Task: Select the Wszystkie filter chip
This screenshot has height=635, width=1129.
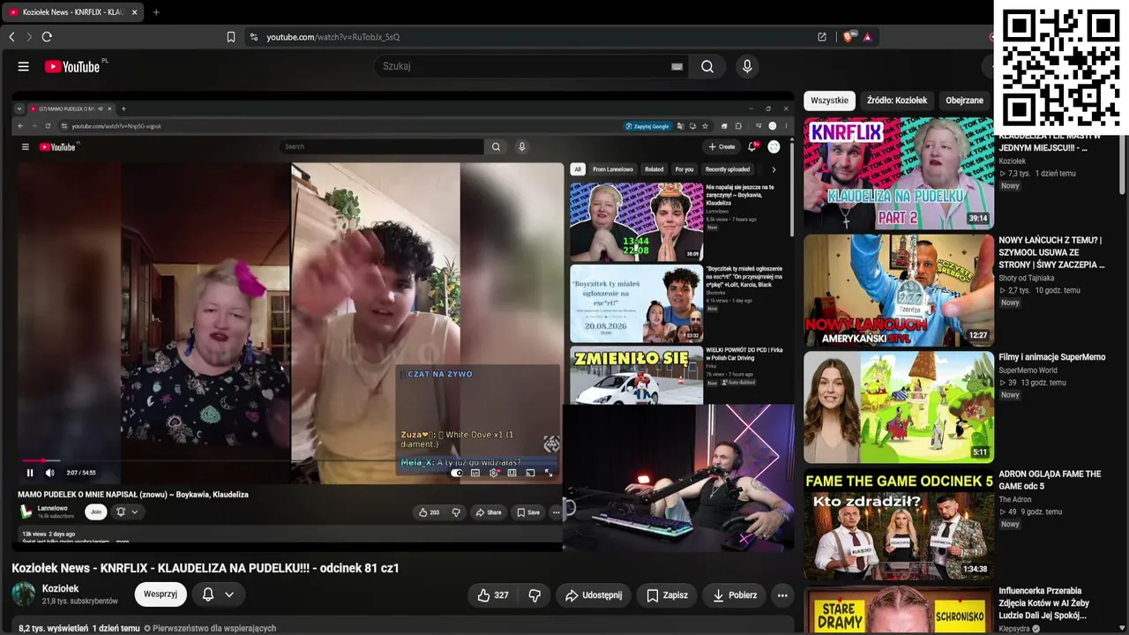Action: tap(829, 101)
